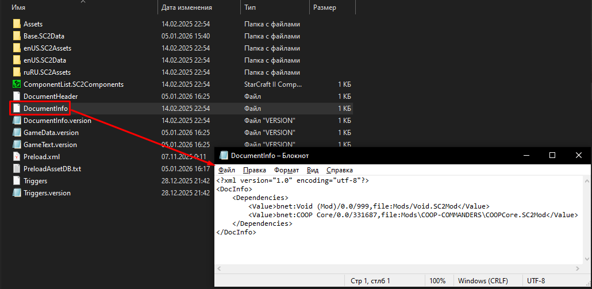Select the Preload.xml file name
Viewport: 592px width, 289px height.
[41, 157]
